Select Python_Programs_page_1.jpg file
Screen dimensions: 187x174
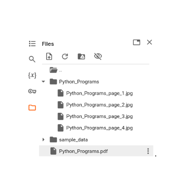coord(95,93)
